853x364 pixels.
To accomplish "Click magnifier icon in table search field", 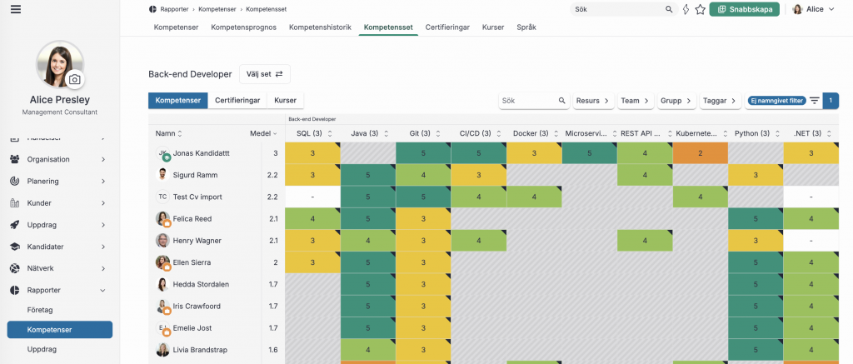I will tap(562, 101).
